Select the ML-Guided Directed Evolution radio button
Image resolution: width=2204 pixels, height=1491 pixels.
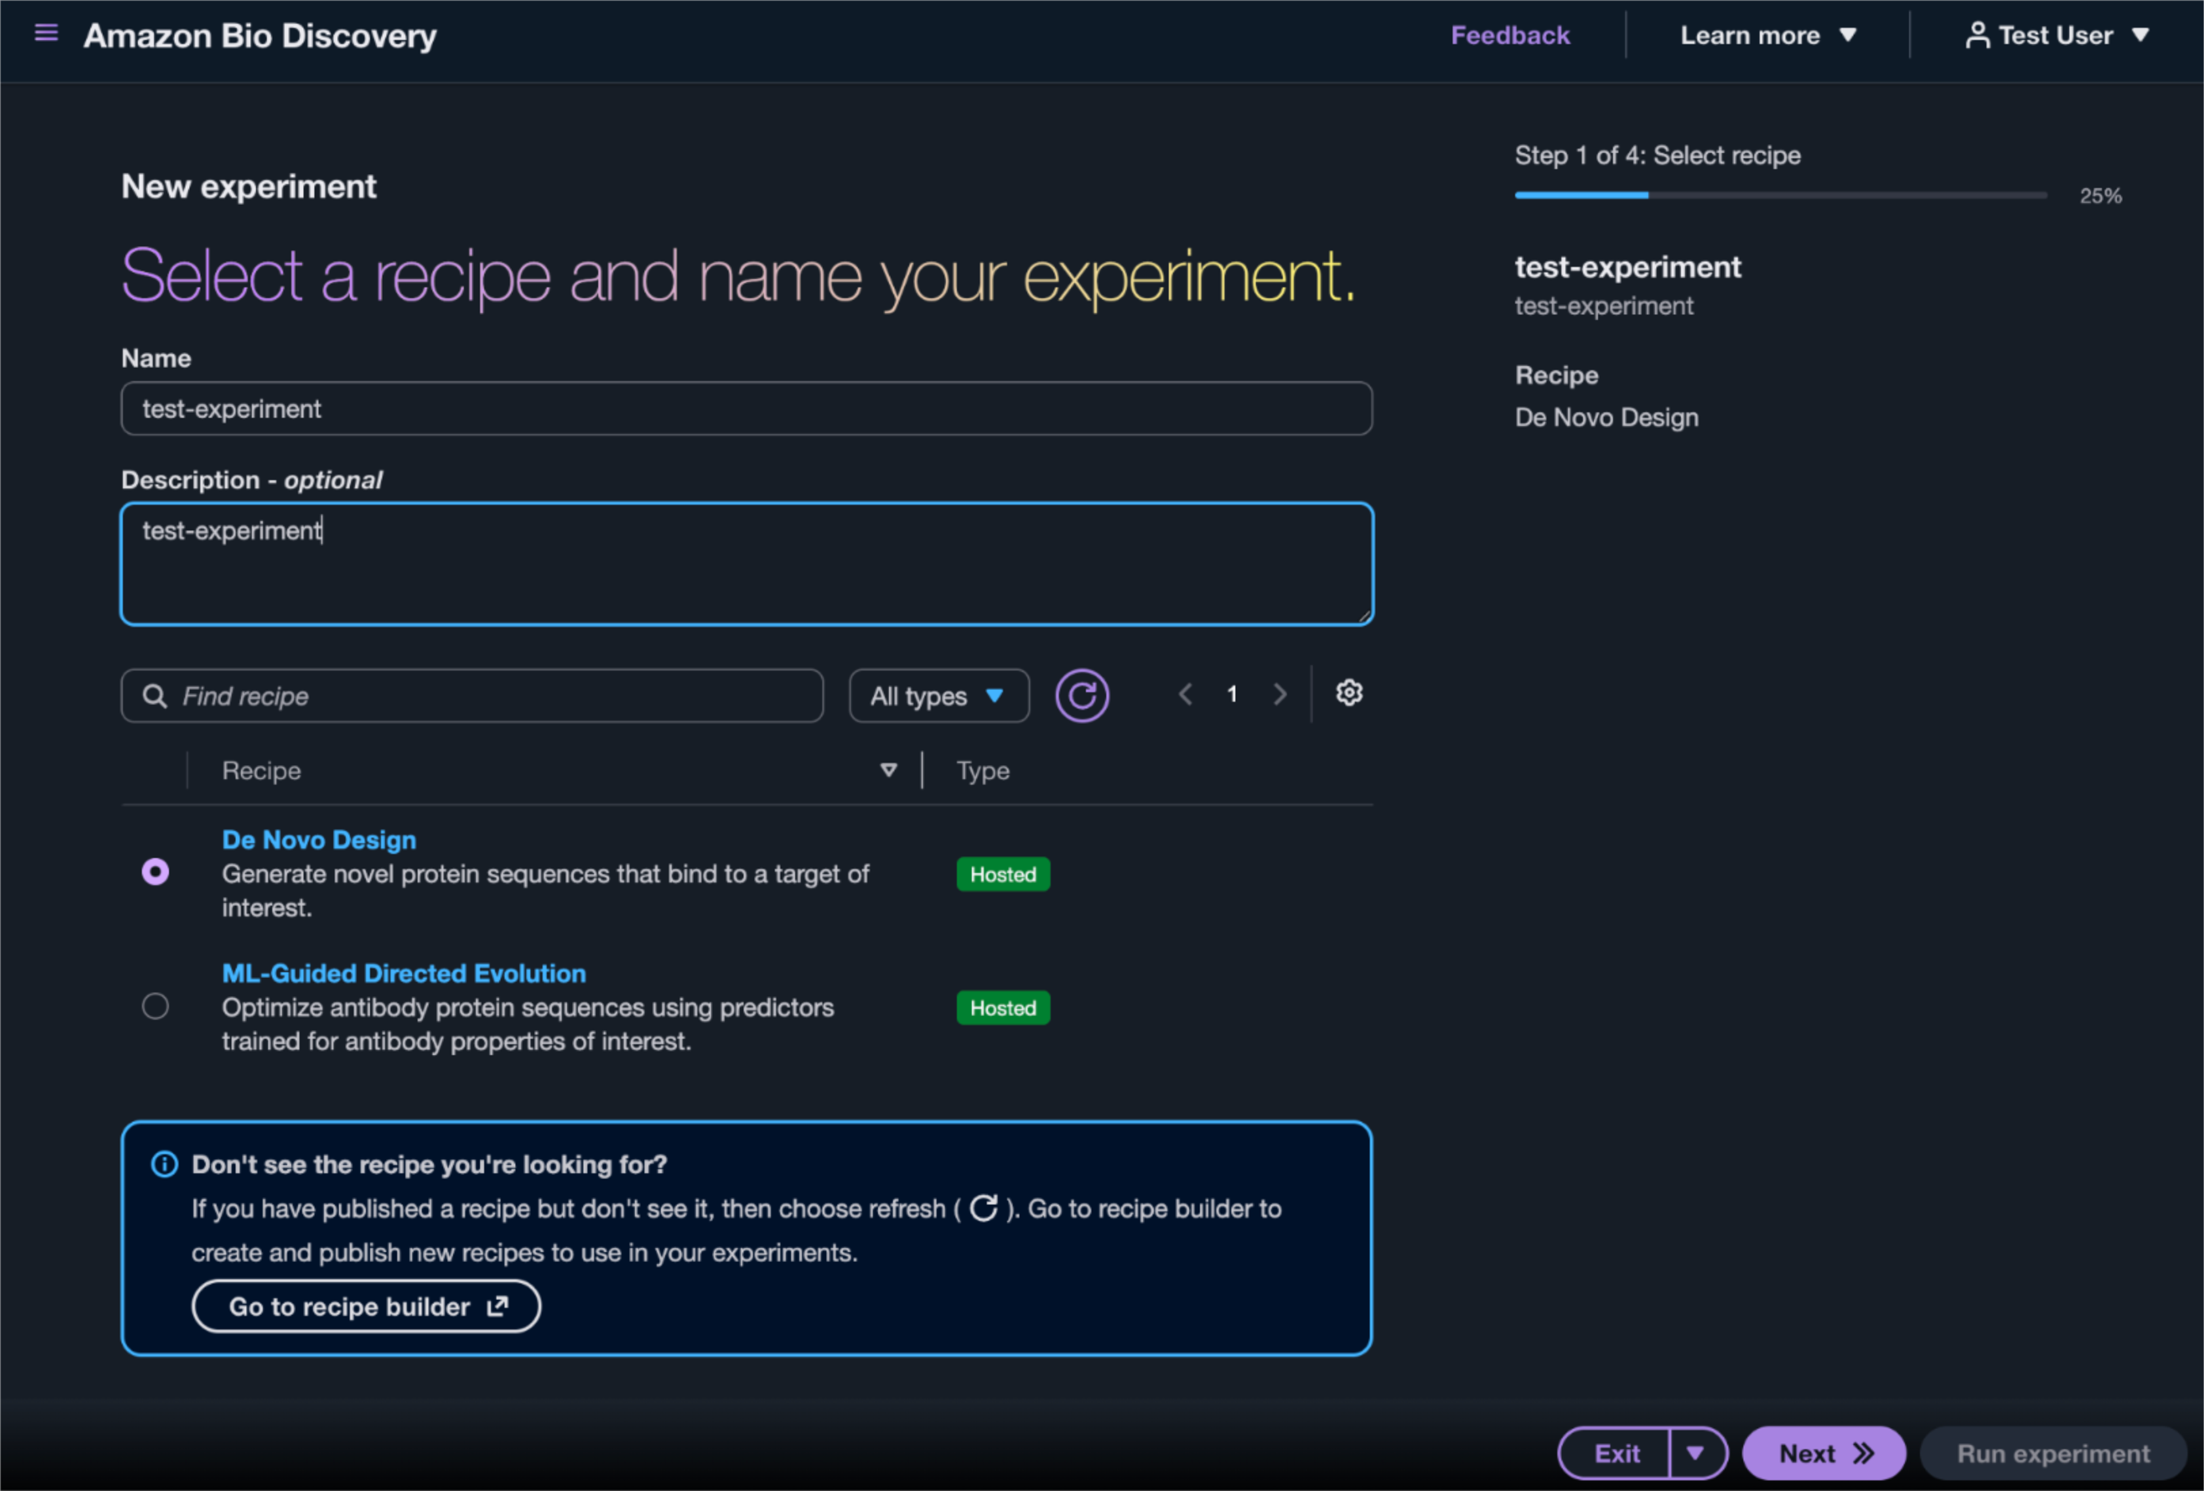pyautogui.click(x=156, y=1005)
